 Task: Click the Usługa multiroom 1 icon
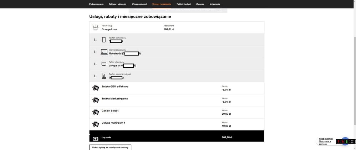pos(96,124)
